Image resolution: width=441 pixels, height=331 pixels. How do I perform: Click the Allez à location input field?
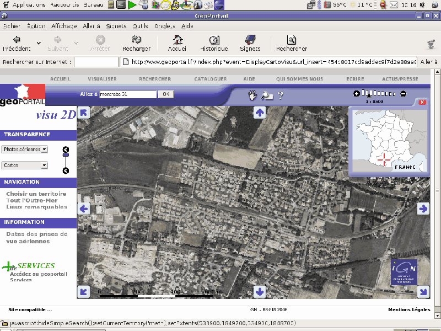(128, 94)
